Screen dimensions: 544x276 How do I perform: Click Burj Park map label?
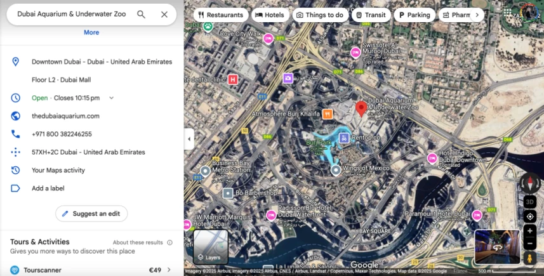(319, 143)
